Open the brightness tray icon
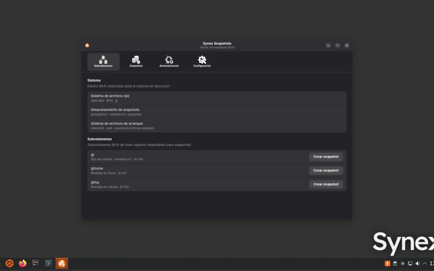The image size is (434, 271). coord(402,263)
